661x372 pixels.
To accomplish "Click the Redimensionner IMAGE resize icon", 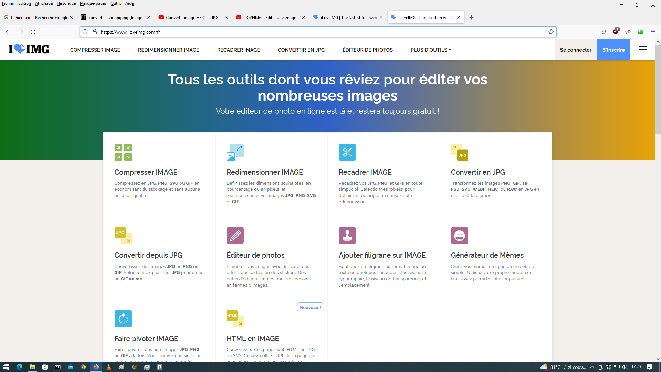I will click(235, 152).
